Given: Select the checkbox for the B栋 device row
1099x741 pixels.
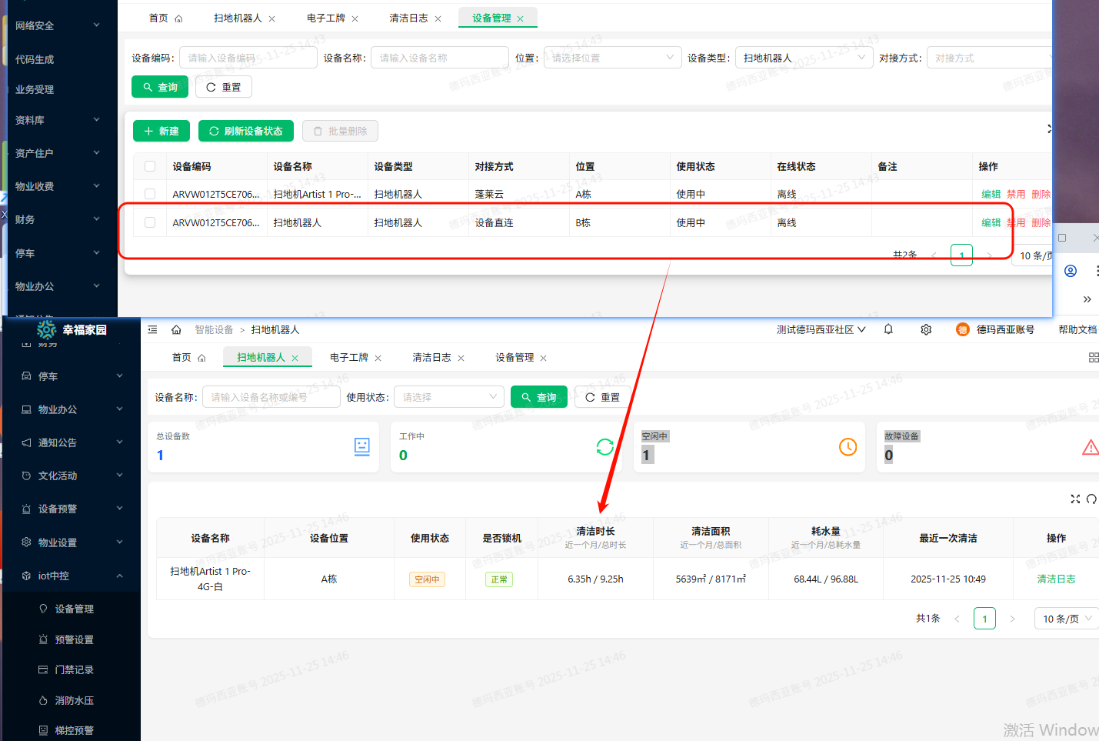Looking at the screenshot, I should click(x=150, y=222).
